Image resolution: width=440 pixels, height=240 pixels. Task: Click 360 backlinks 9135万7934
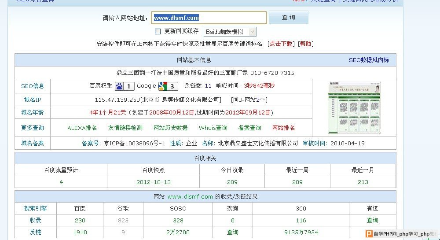301,233
